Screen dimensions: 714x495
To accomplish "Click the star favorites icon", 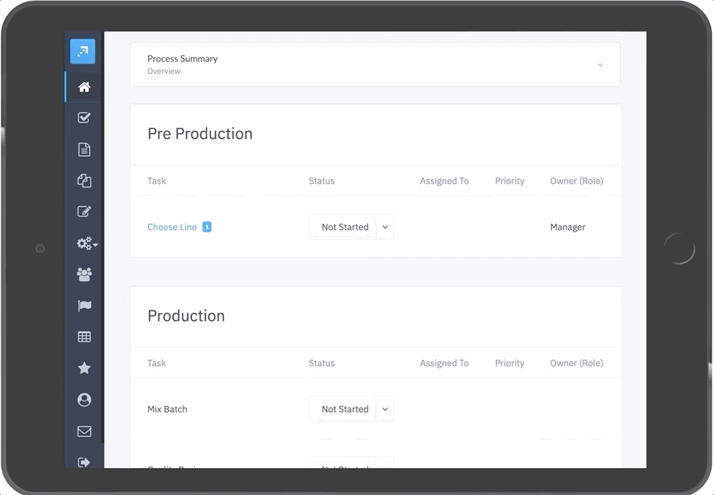I will click(x=84, y=368).
